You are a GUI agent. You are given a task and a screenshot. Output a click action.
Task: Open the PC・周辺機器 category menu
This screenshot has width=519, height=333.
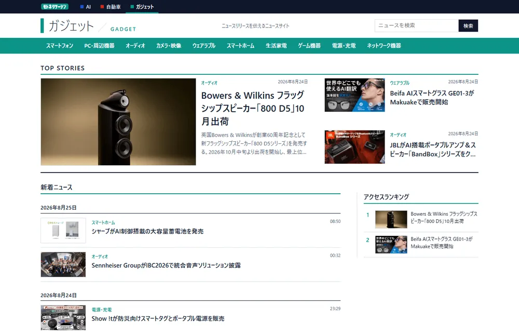(x=99, y=46)
